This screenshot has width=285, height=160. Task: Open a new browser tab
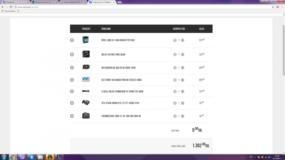(x=119, y=2)
